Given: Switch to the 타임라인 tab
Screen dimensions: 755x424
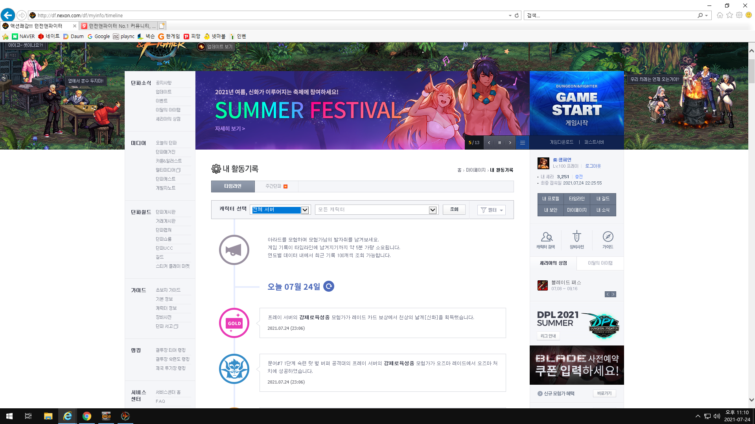Looking at the screenshot, I should click(x=233, y=186).
